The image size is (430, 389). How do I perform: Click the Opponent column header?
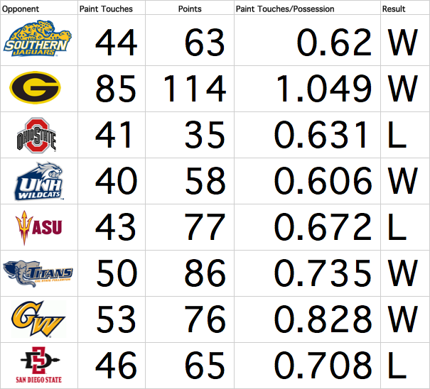[20, 9]
